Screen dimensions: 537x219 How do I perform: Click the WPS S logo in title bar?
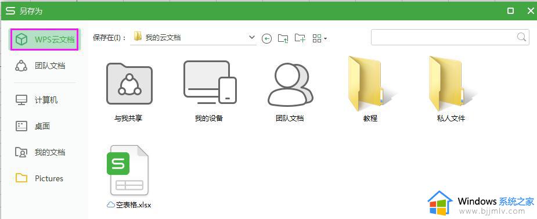tap(10, 11)
